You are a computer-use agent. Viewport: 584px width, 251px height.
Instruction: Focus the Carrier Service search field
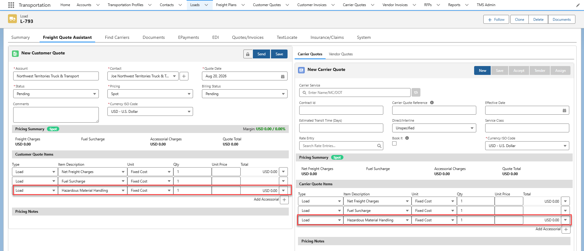click(x=355, y=93)
